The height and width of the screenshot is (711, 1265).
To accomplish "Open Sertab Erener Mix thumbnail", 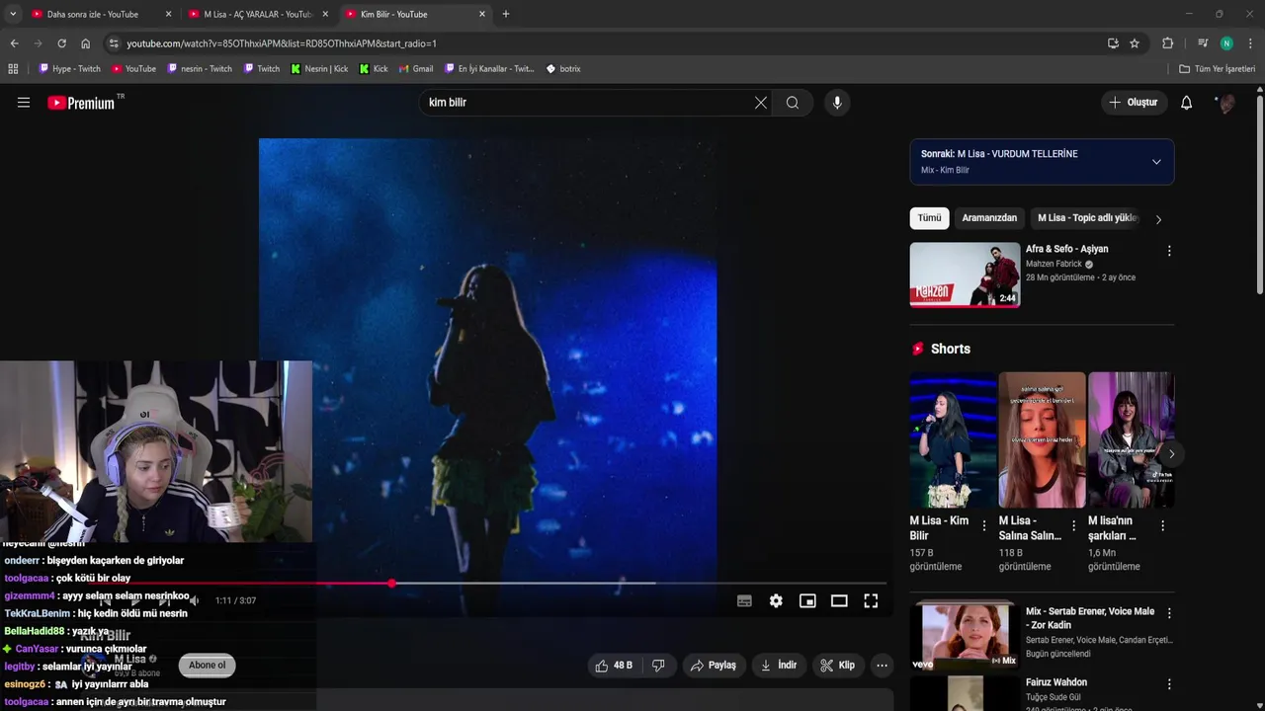I will click(x=965, y=637).
